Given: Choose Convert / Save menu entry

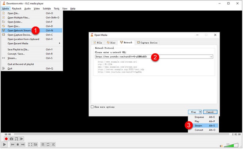Looking at the screenshot, I should [x=32, y=54].
